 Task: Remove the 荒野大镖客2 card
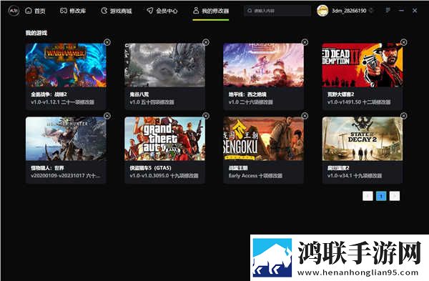tap(403, 42)
